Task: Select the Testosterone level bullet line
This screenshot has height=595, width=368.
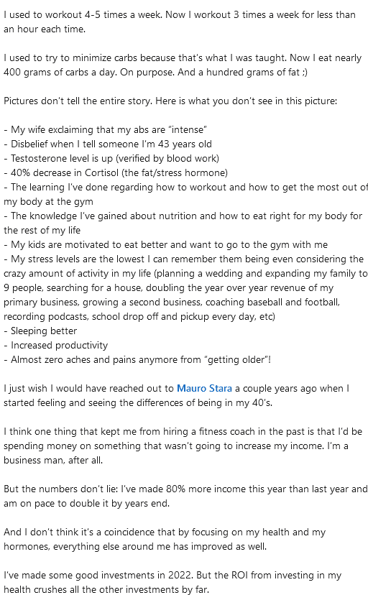Action: [111, 159]
